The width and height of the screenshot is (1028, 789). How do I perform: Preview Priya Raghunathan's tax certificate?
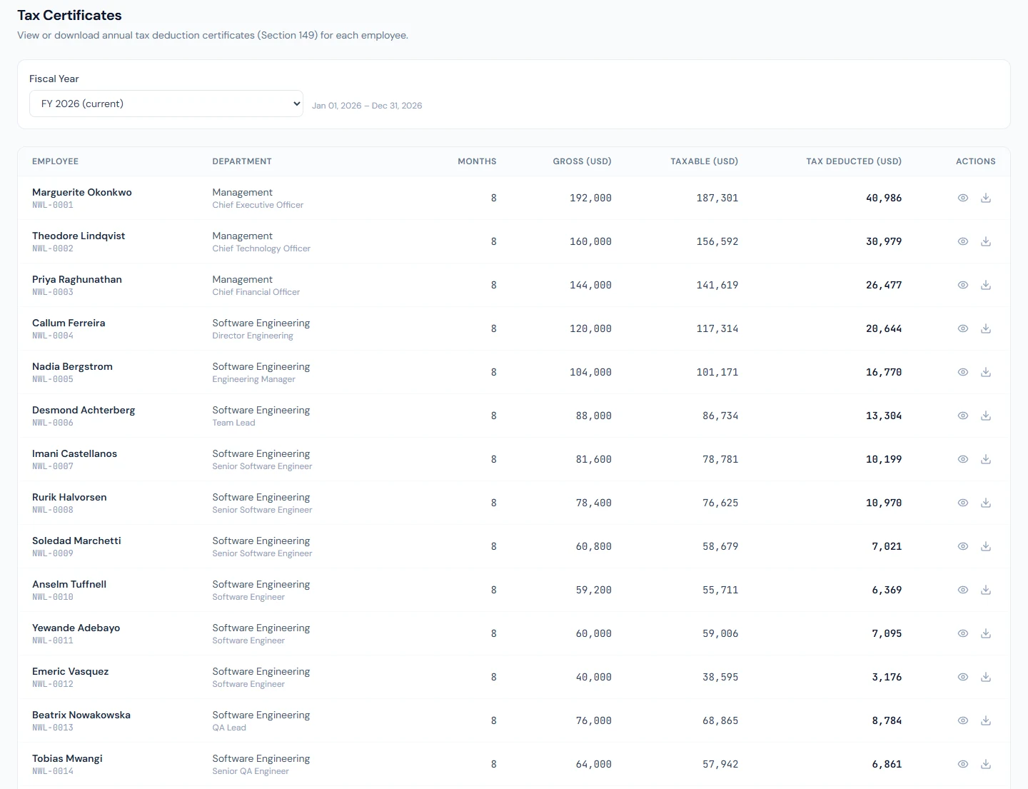click(963, 285)
